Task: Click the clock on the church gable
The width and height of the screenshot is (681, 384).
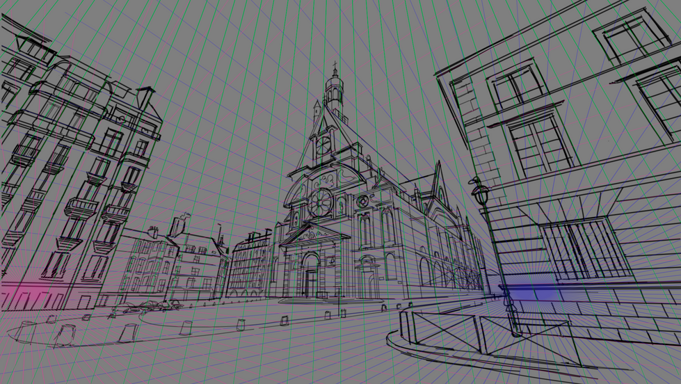Action: [323, 145]
